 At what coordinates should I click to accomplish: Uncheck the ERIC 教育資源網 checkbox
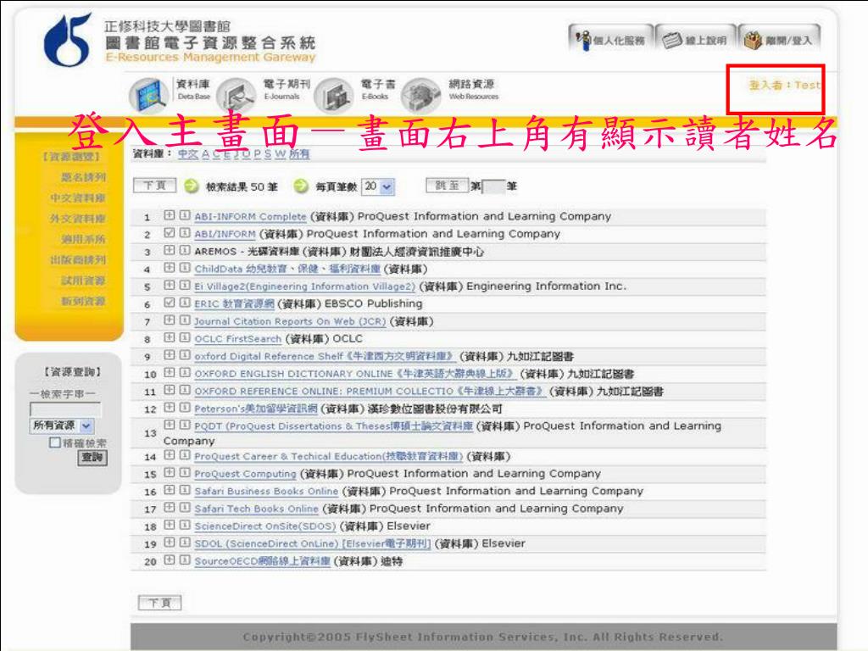click(170, 303)
